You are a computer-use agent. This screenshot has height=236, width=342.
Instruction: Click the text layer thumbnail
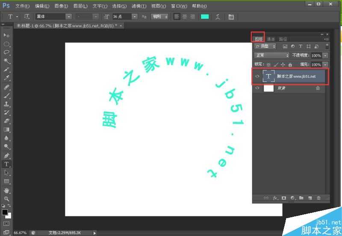[x=268, y=76]
